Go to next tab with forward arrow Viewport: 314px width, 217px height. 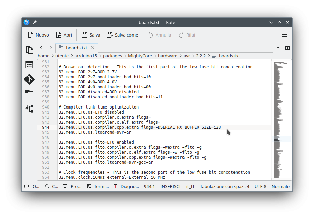coord(50,48)
